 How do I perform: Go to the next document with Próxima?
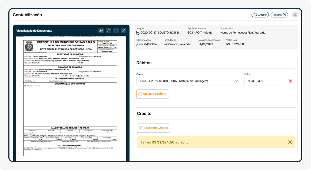279,15
